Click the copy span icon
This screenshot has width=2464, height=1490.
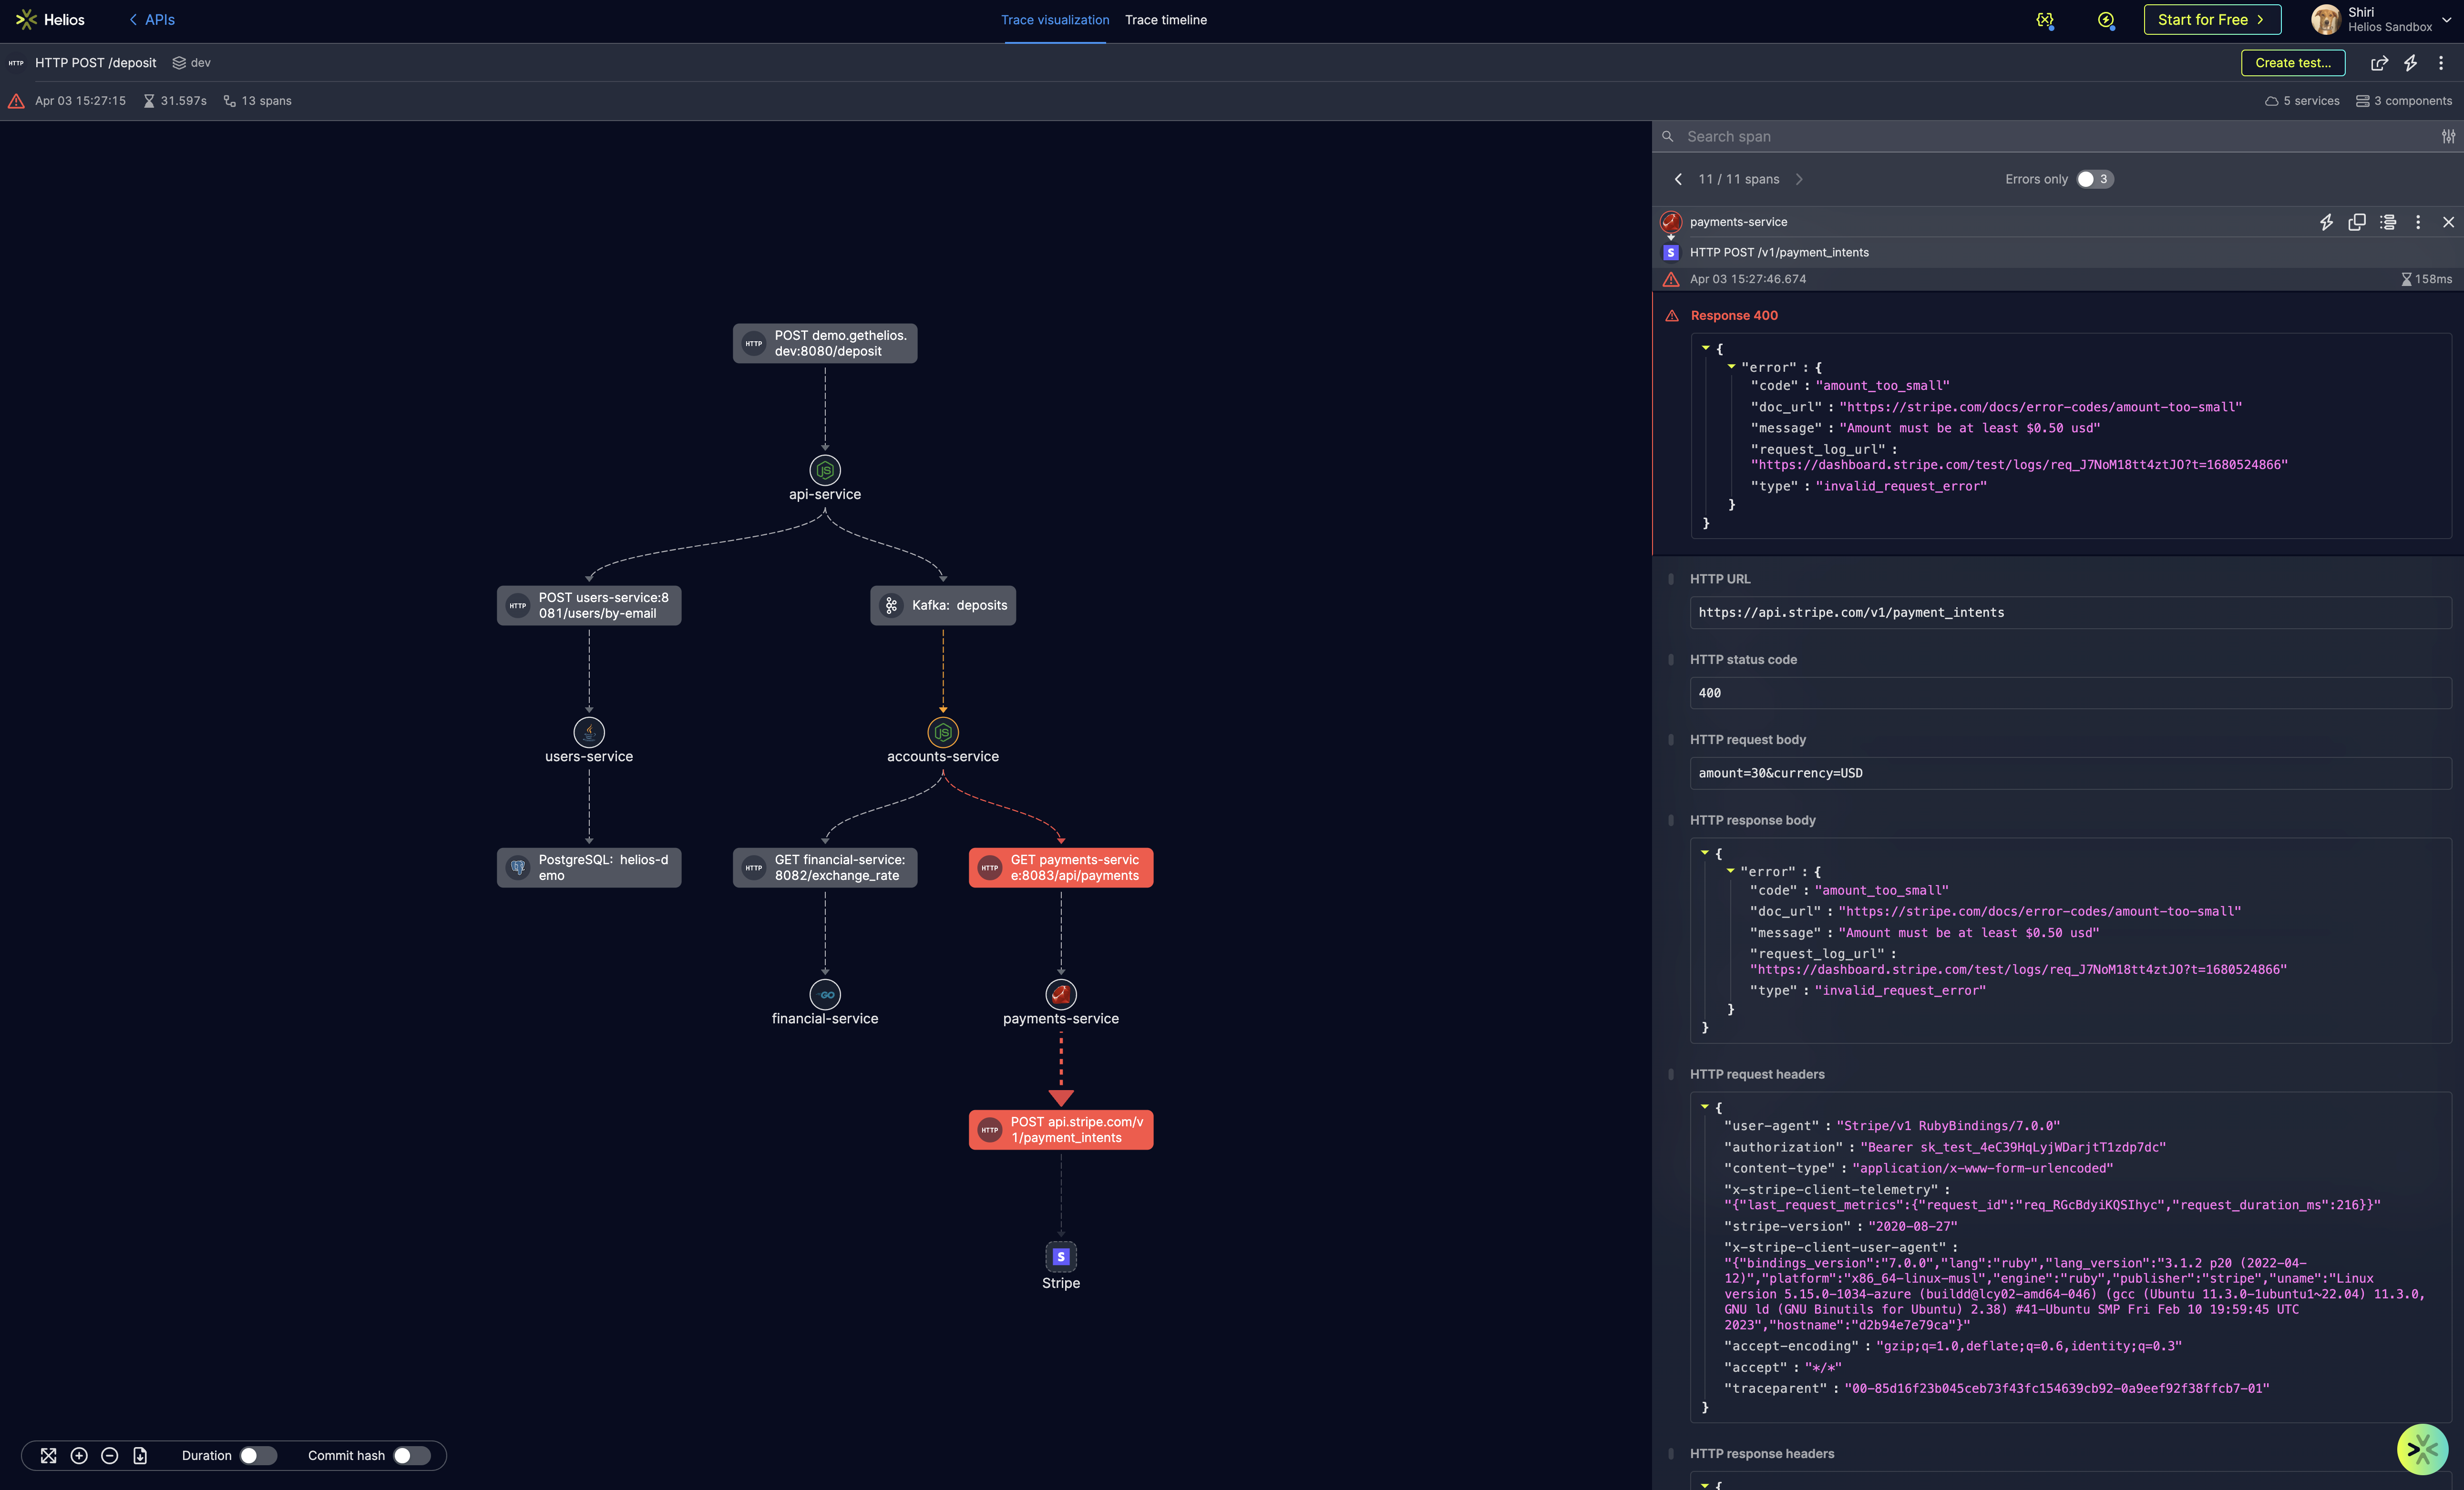pyautogui.click(x=2357, y=222)
